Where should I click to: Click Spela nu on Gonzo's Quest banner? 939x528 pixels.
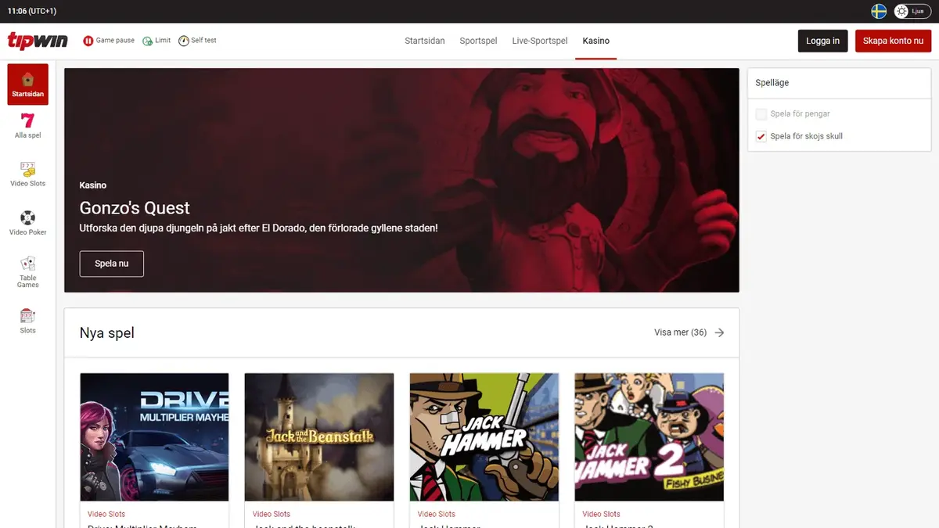(x=112, y=264)
